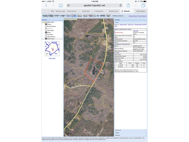Image resolution: width=189 pixels, height=142 pixels.
Task: Open Safari bookmarks book icon
Action: [x=61, y=5]
